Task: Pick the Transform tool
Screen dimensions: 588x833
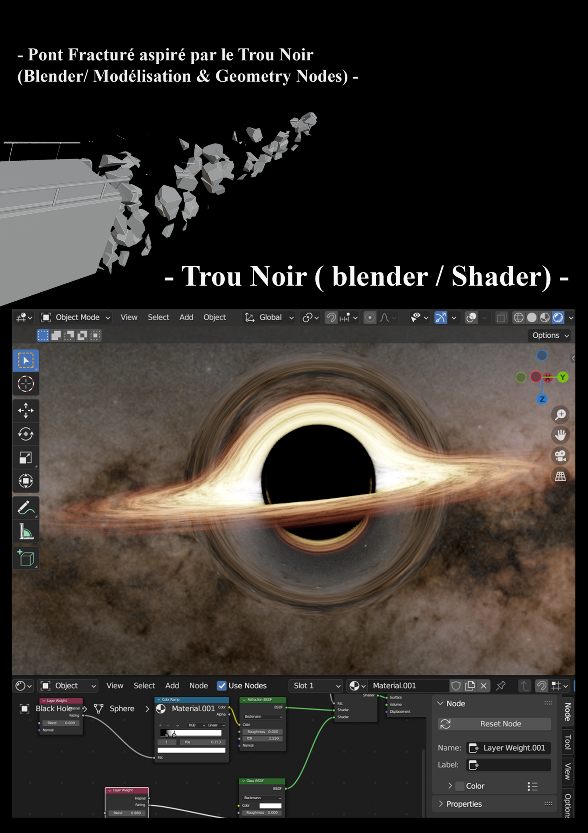Action: (26, 481)
